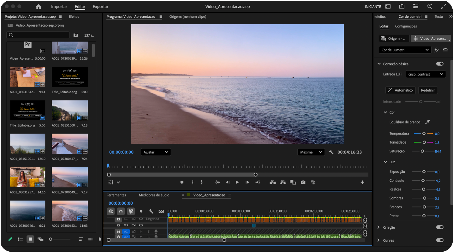Click the white balance eyedropper icon
The image size is (453, 252).
[427, 122]
